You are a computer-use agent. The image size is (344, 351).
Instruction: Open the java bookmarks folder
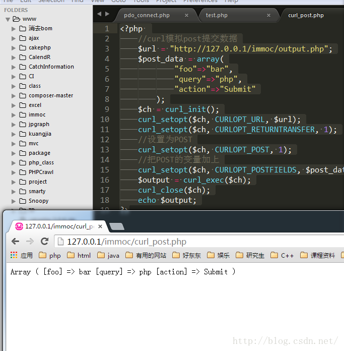click(108, 255)
